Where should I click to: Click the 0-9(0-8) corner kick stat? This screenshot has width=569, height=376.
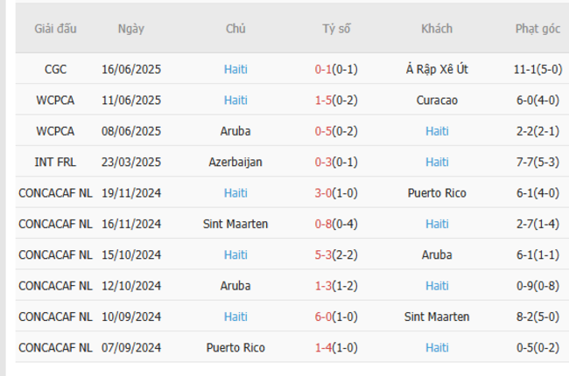point(537,286)
